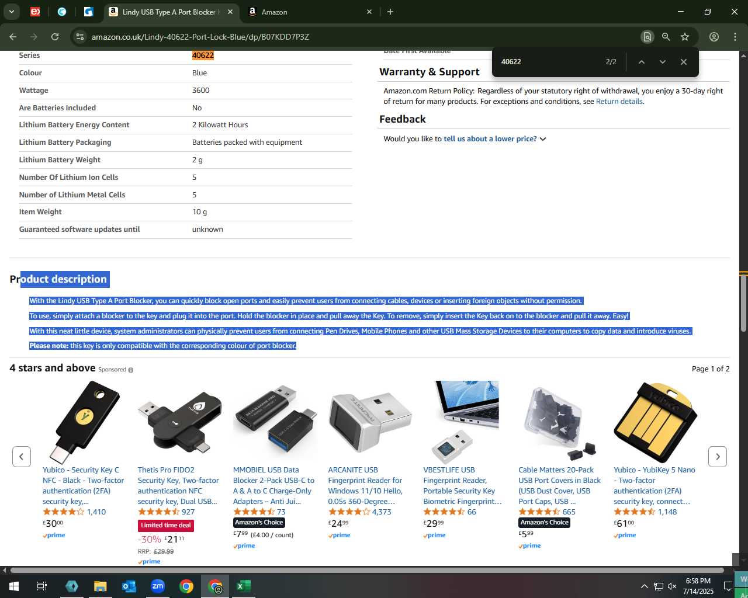The height and width of the screenshot is (598, 748).
Task: Switch to third pinned tab
Action: click(x=89, y=12)
